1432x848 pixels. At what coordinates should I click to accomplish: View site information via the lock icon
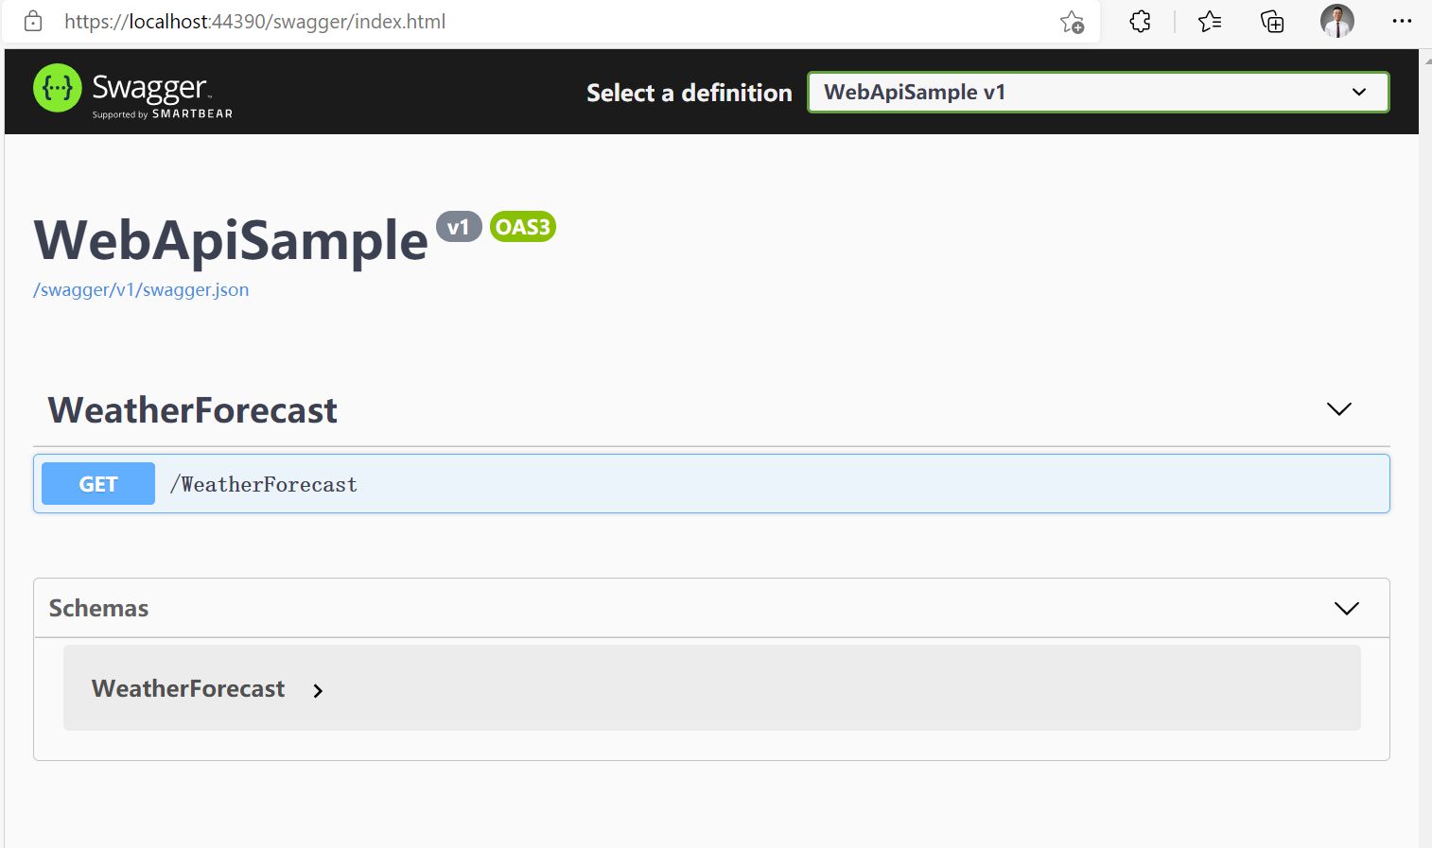[33, 21]
